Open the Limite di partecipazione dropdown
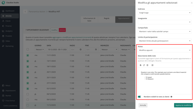The width and height of the screenshot is (194, 109). pos(165,41)
